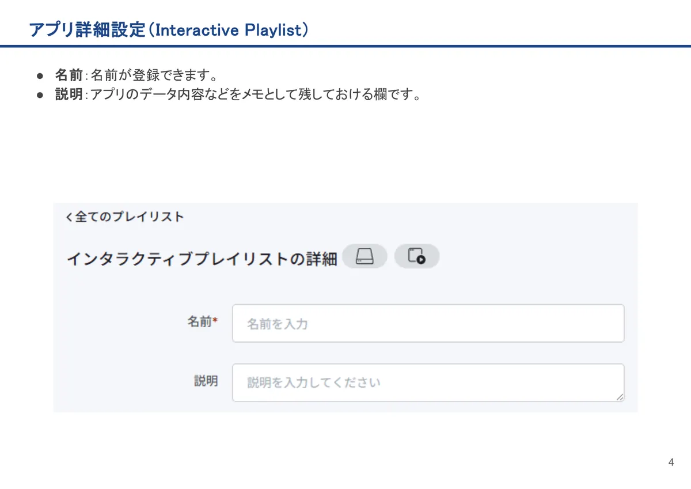The width and height of the screenshot is (691, 489).
Task: Focus the 説明を入力してください description textarea
Action: (x=428, y=382)
